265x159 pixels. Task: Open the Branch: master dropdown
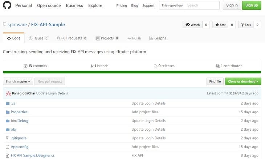click(18, 81)
